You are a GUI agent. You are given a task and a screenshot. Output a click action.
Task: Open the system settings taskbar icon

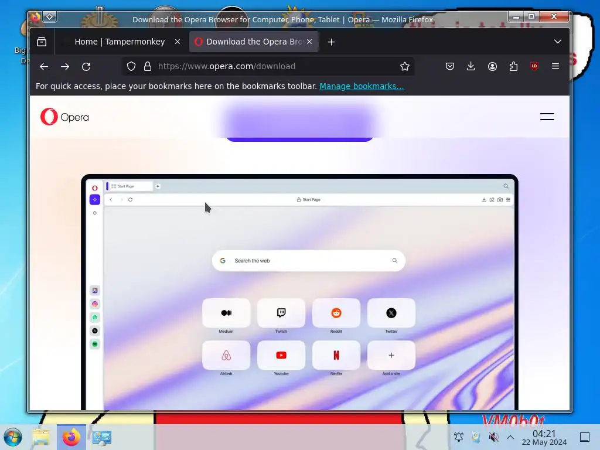102,437
